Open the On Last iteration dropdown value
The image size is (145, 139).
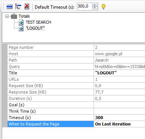113,124
